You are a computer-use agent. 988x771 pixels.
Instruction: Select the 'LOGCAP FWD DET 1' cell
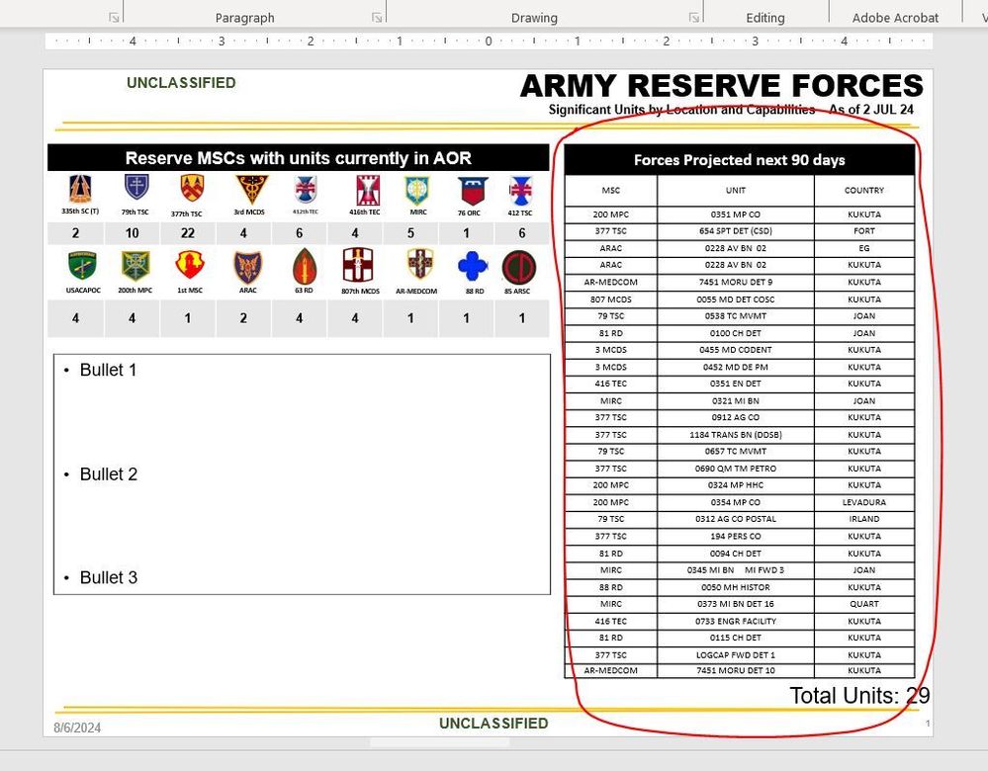pos(736,655)
